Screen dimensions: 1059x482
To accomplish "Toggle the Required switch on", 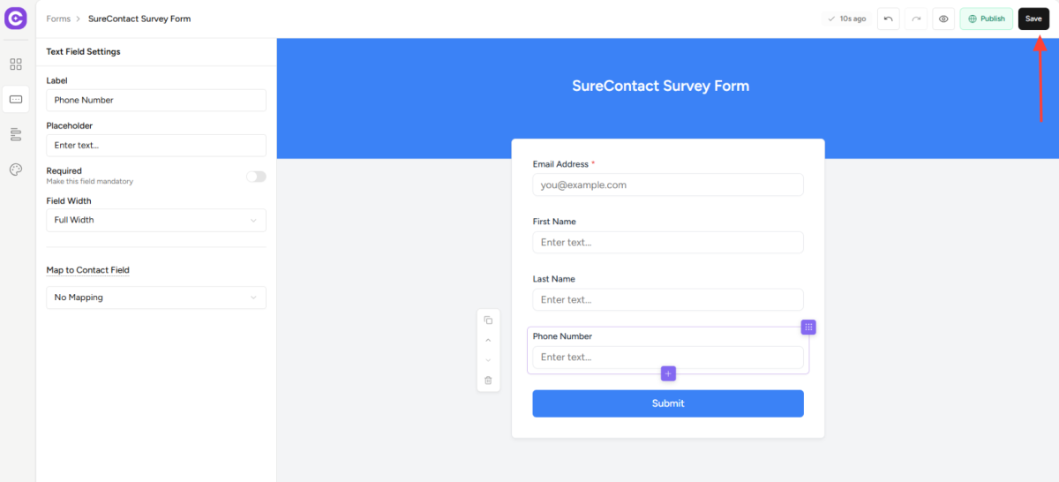I will point(256,177).
